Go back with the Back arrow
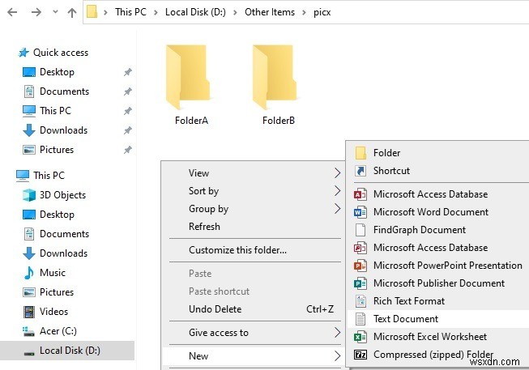 12,12
